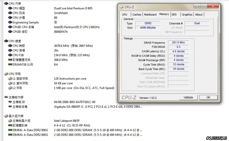Click the cache icon beside L1 資料快取

[x=10, y=83]
